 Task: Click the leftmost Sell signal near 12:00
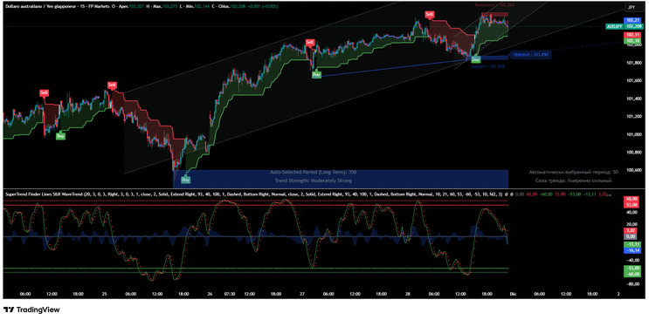click(x=44, y=92)
